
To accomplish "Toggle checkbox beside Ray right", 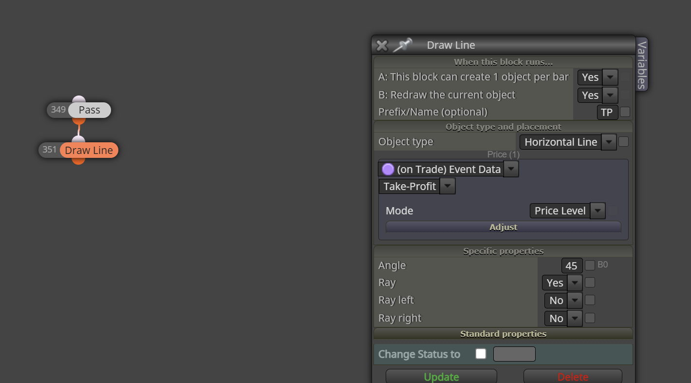I will [x=590, y=318].
